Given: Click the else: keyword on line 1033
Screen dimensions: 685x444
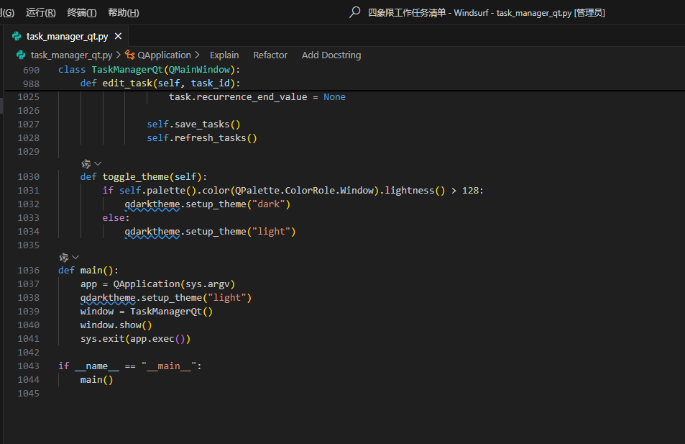Looking at the screenshot, I should pos(116,218).
